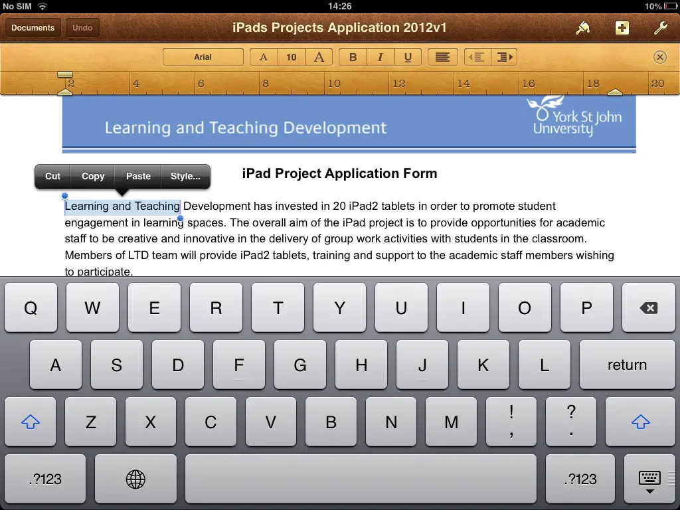
Task: Toggle underline formatting
Action: [x=408, y=57]
